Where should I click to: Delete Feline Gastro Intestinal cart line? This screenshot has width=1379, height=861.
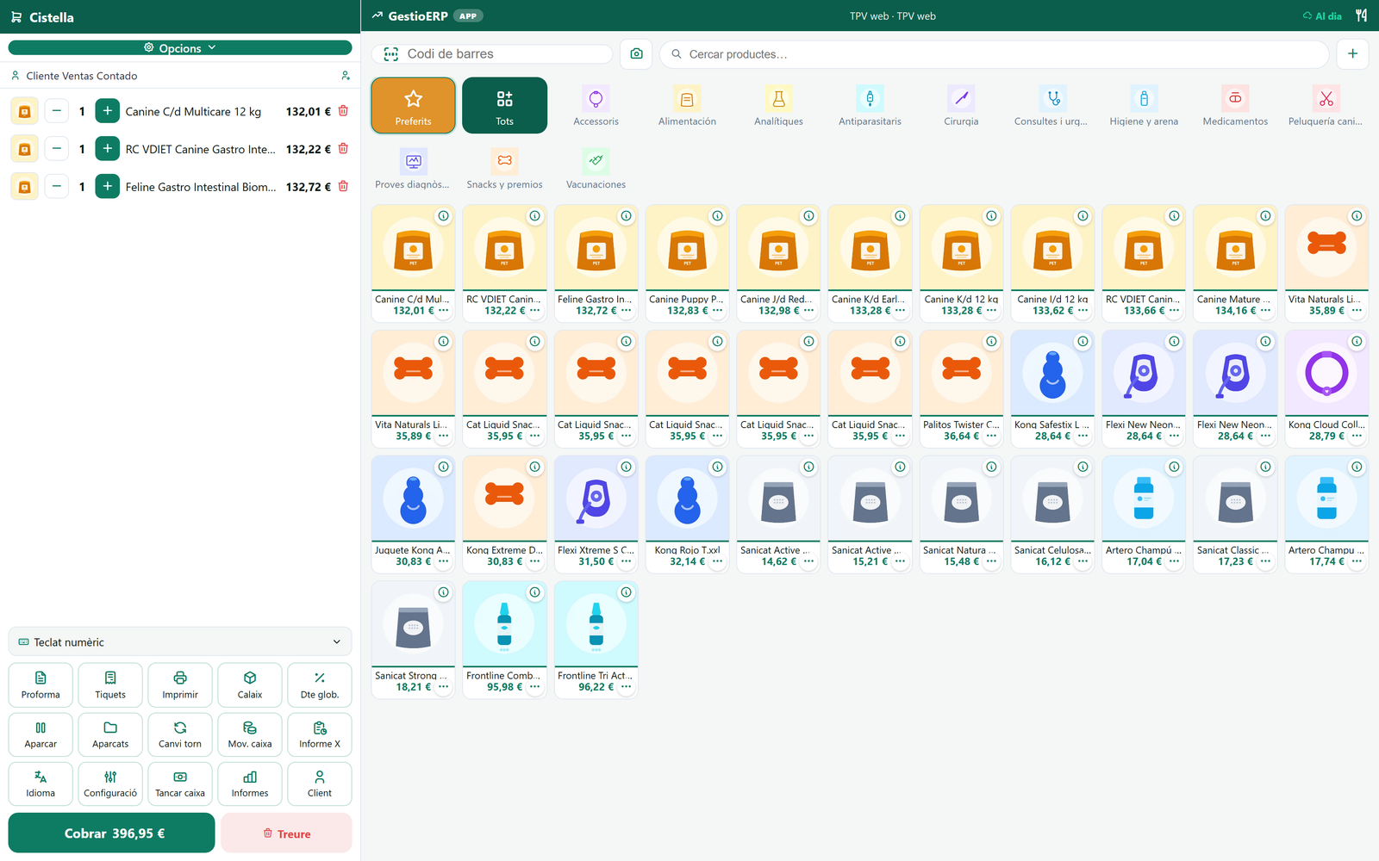pos(343,186)
